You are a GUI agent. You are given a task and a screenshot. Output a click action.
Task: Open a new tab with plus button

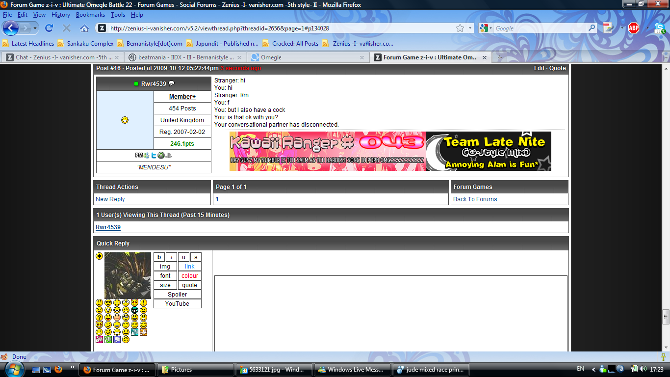tap(500, 57)
